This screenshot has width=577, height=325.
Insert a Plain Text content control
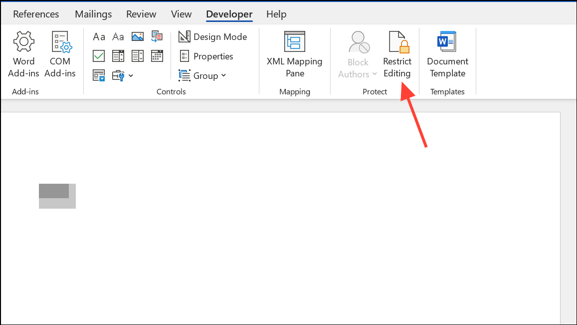pos(118,36)
